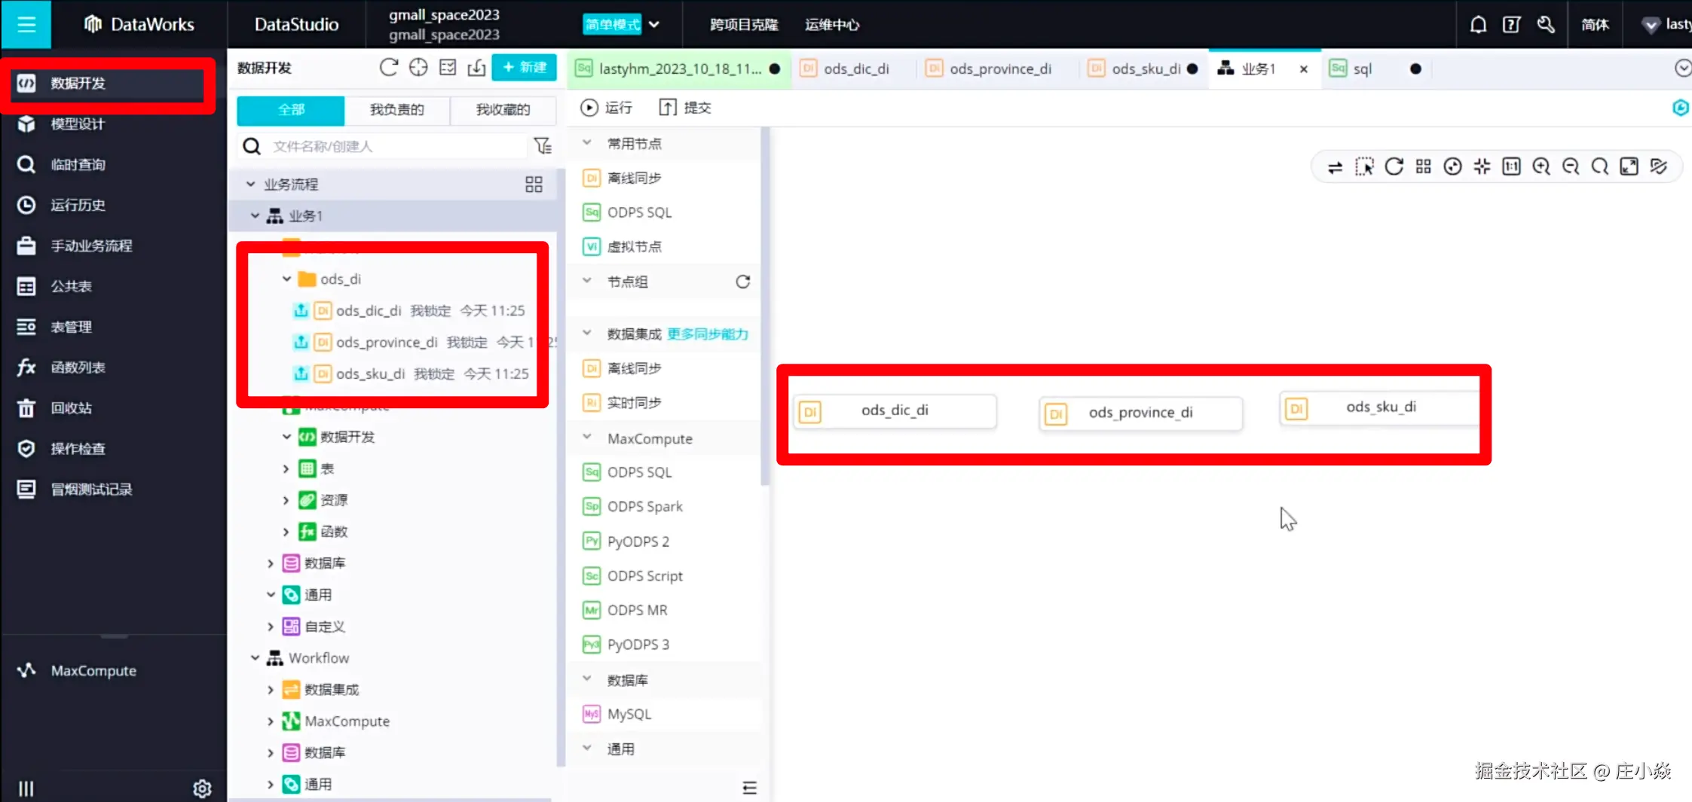Collapse the 节点组 palette group
1692x802 pixels.
(x=587, y=281)
